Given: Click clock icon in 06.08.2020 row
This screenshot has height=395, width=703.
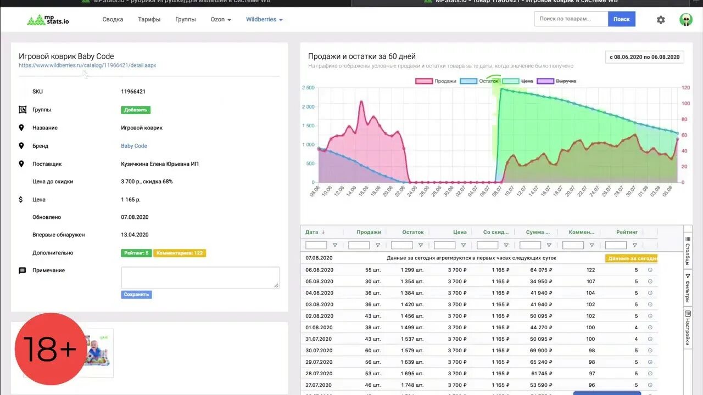Looking at the screenshot, I should 650,270.
